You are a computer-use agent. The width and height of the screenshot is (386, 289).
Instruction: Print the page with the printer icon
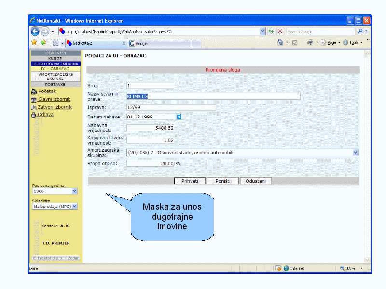coord(310,42)
